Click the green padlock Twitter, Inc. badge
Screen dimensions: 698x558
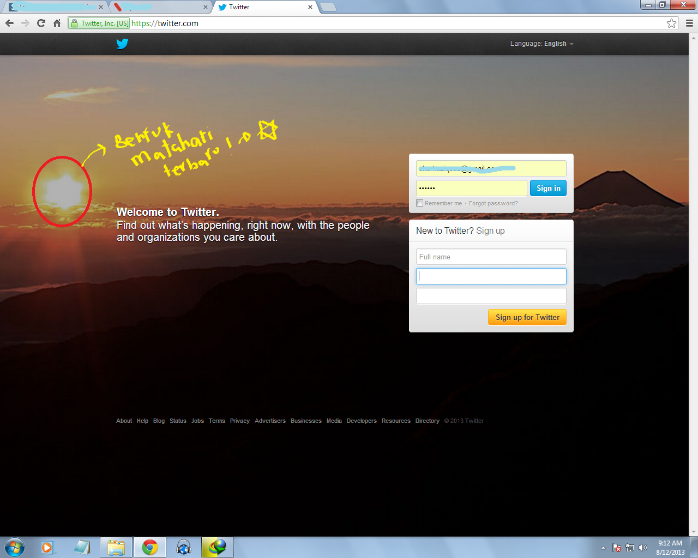click(x=99, y=23)
